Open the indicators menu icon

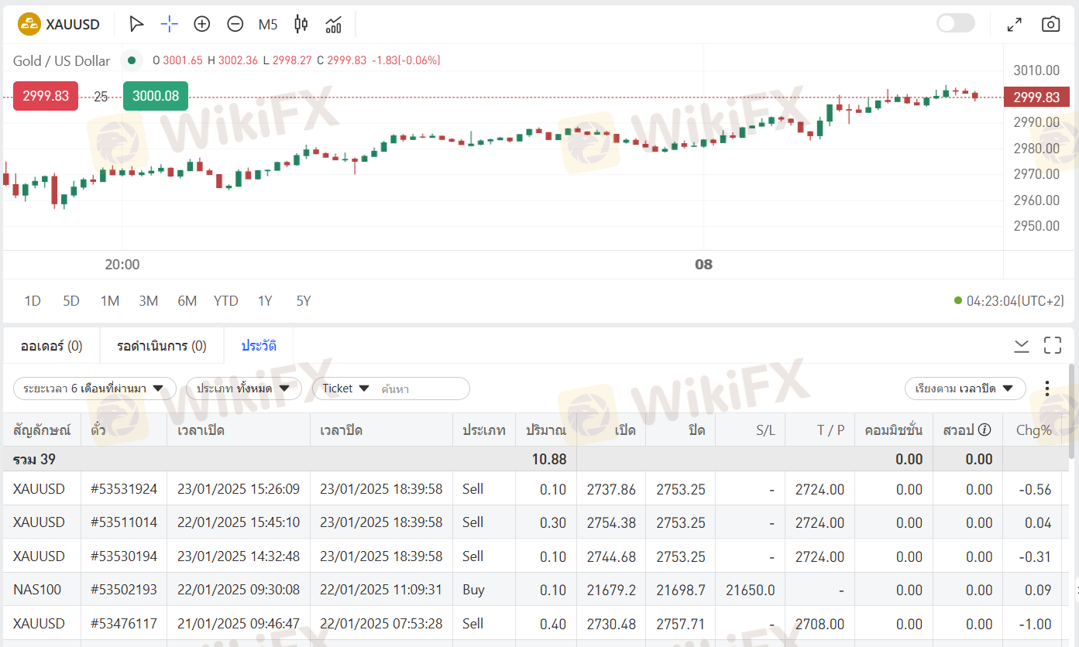click(334, 24)
